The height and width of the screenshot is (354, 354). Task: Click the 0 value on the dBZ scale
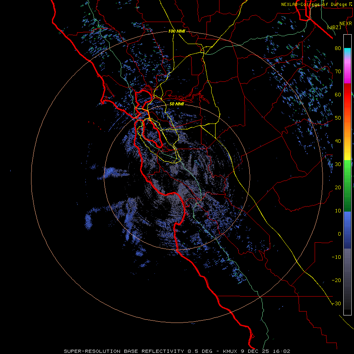click(x=339, y=234)
